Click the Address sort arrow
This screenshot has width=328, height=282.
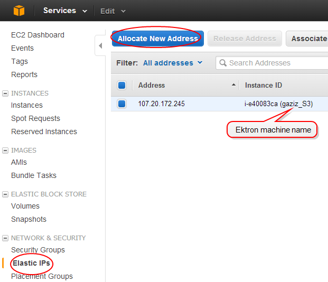(x=233, y=85)
